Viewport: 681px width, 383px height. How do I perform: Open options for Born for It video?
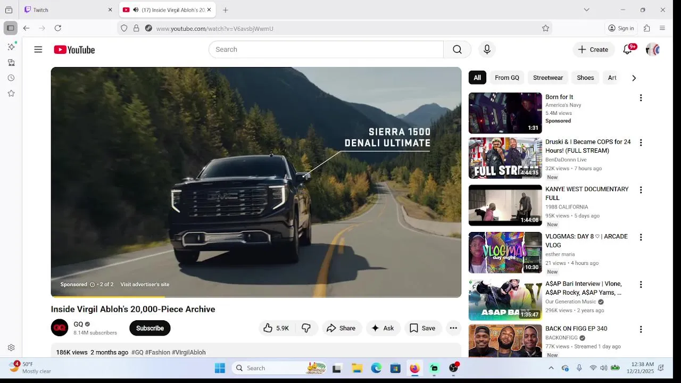(641, 98)
